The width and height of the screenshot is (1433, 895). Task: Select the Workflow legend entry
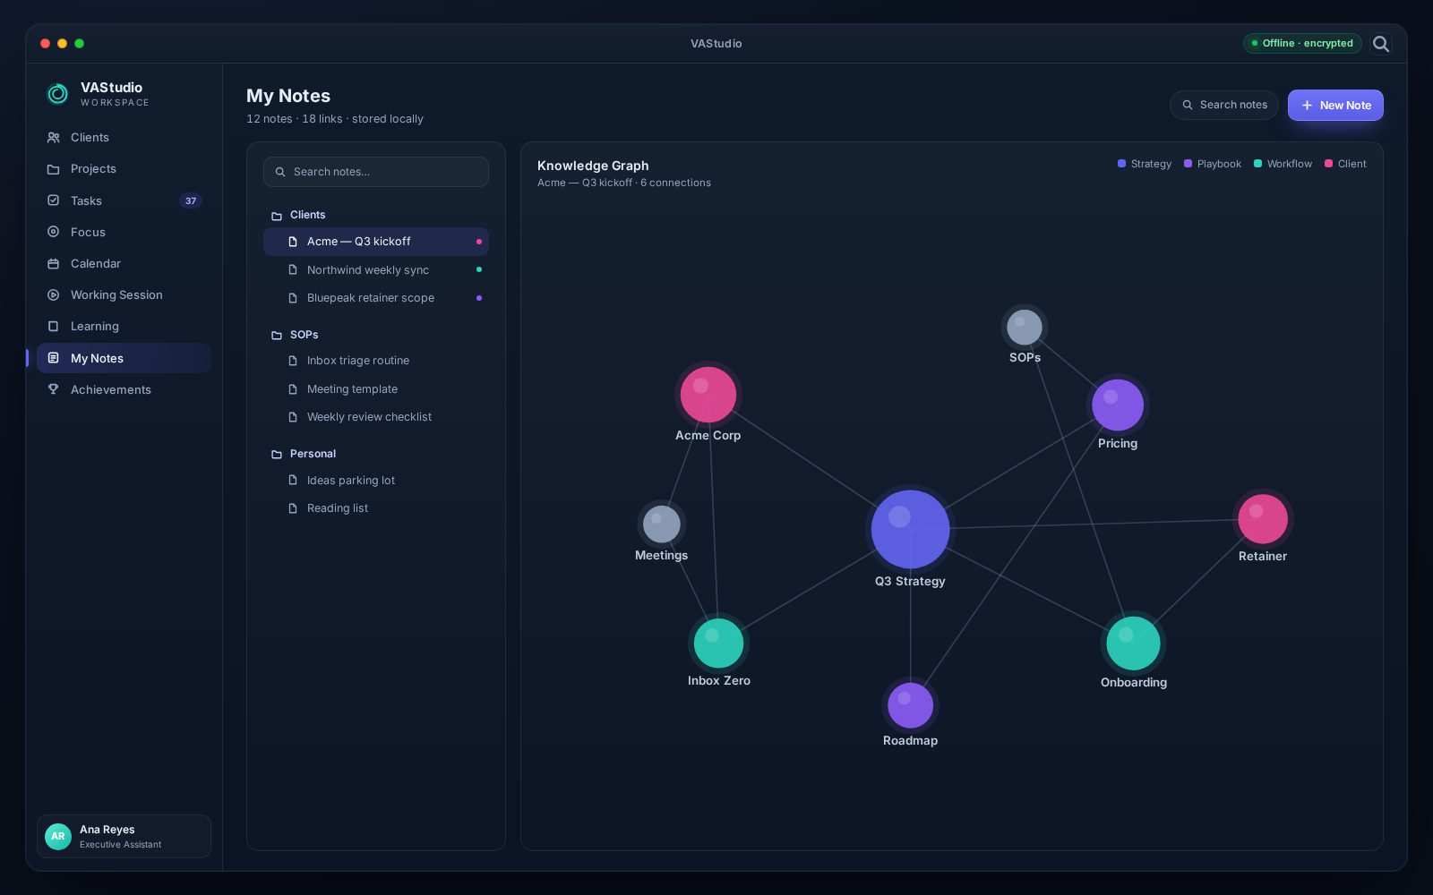(x=1283, y=164)
